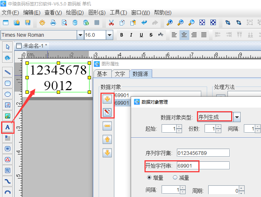Screen dimensions: 261x197
Task: Toggle strikethrough formatting
Action: [x=151, y=35]
